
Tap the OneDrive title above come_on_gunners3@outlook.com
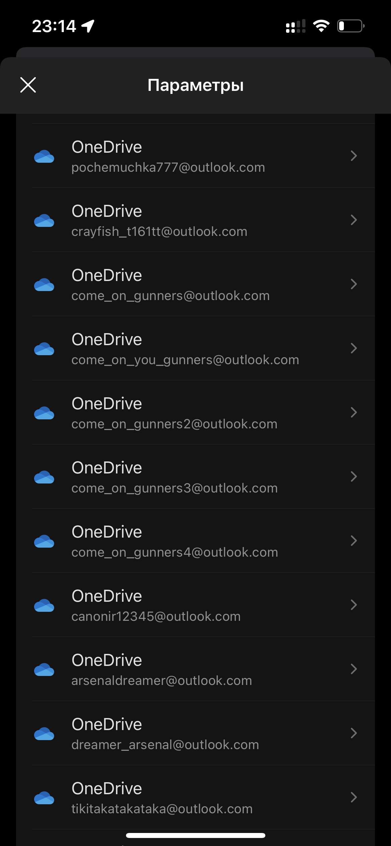107,468
